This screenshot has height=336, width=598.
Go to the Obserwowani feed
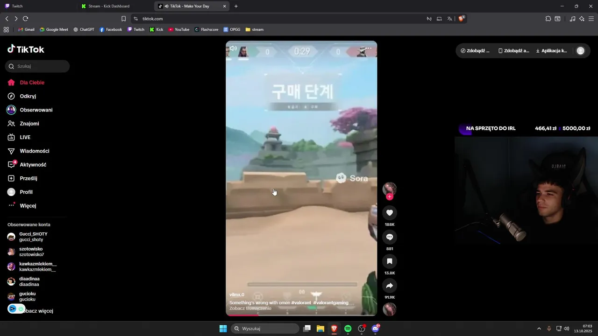(36, 110)
